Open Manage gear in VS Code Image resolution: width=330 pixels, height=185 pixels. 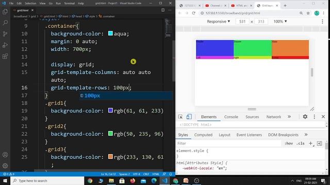5,165
